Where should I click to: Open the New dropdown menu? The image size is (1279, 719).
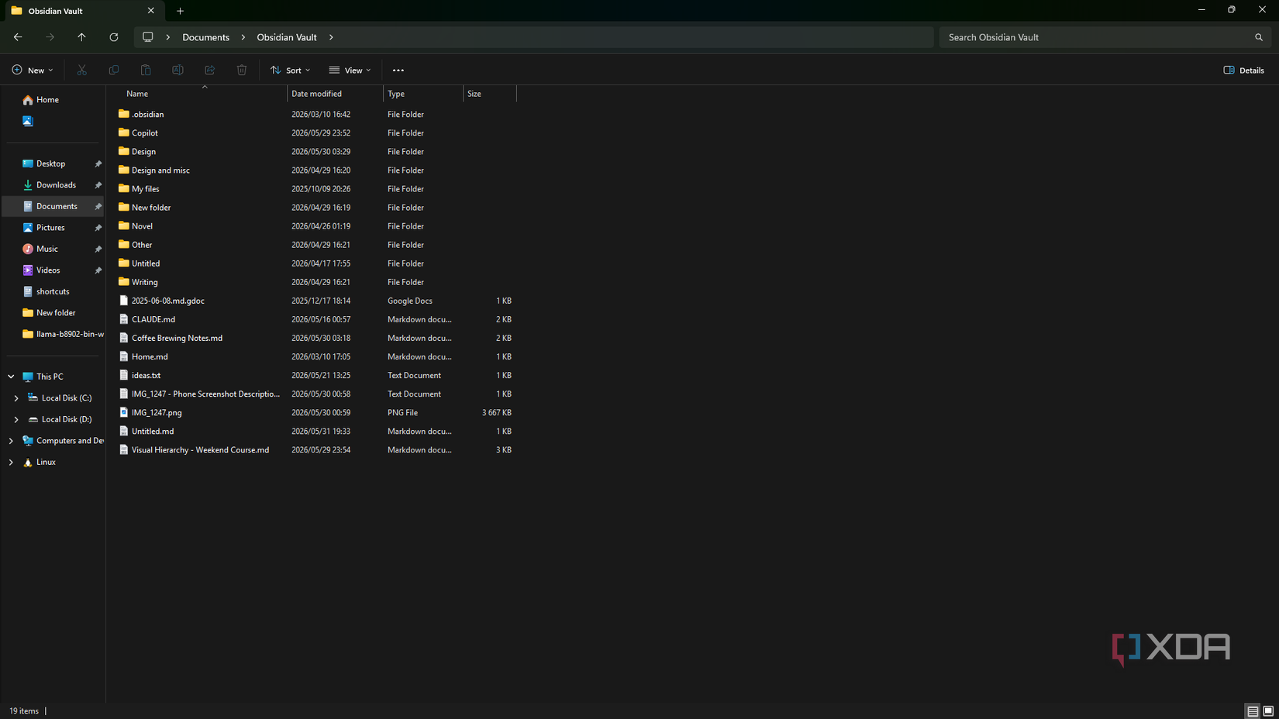pos(33,70)
